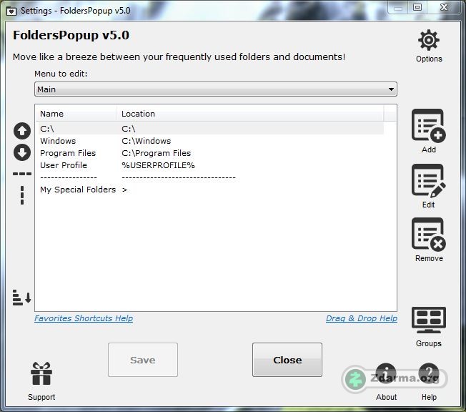466x412 pixels.
Task: Sort by the Name column header
Action: pyautogui.click(x=76, y=114)
